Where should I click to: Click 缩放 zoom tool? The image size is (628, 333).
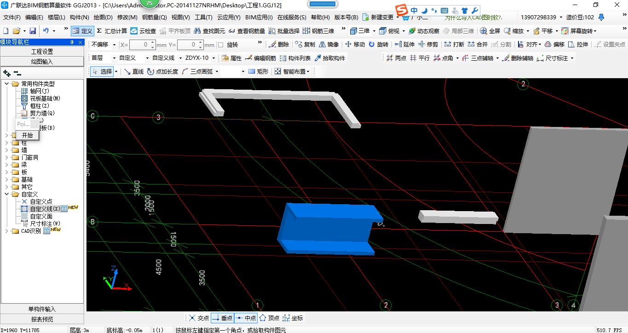(514, 31)
